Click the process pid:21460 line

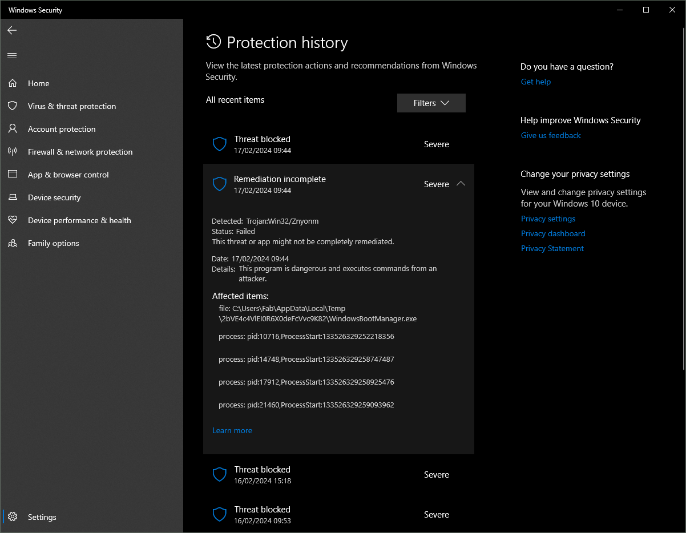[306, 405]
